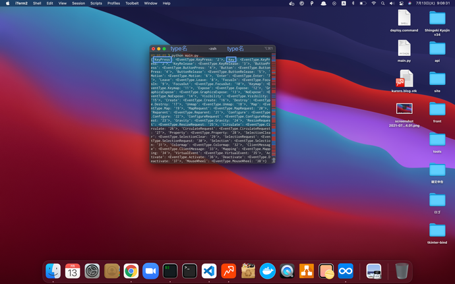Open the volume control in menu bar
Image resolution: width=455 pixels, height=284 pixels.
(x=392, y=3)
